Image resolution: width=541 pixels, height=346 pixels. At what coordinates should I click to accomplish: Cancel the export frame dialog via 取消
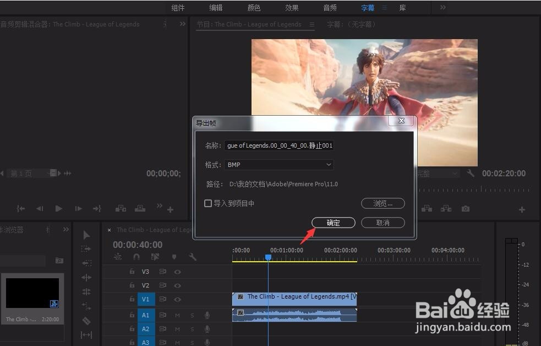click(382, 223)
